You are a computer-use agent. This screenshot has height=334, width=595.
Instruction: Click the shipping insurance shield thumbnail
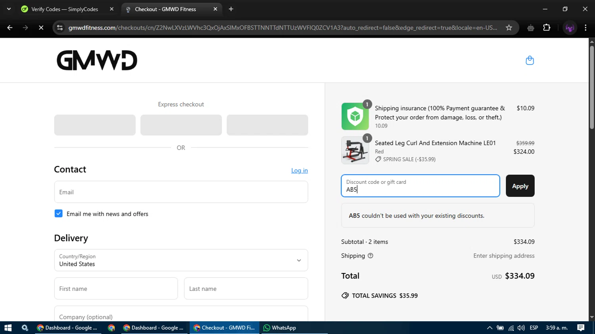(x=355, y=116)
